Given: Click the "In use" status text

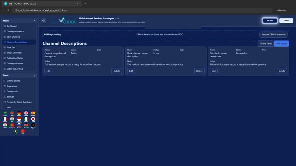Looking at the screenshot, I should pos(156,53).
